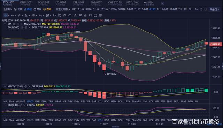Open the 高级 advanced button
The height and width of the screenshot is (128, 223).
38,9
